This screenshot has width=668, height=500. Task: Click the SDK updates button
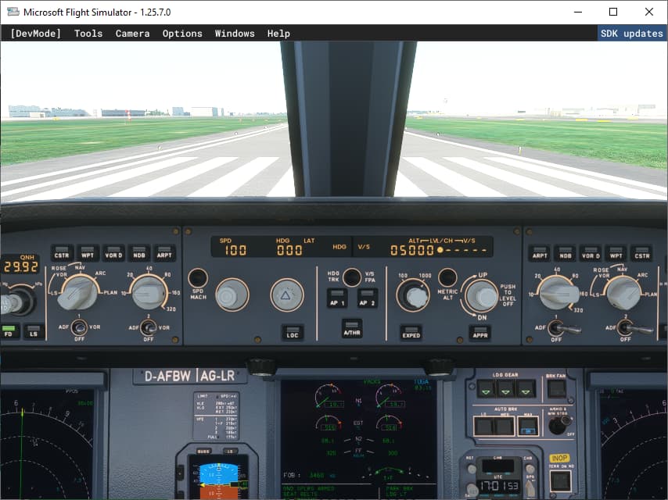[632, 33]
